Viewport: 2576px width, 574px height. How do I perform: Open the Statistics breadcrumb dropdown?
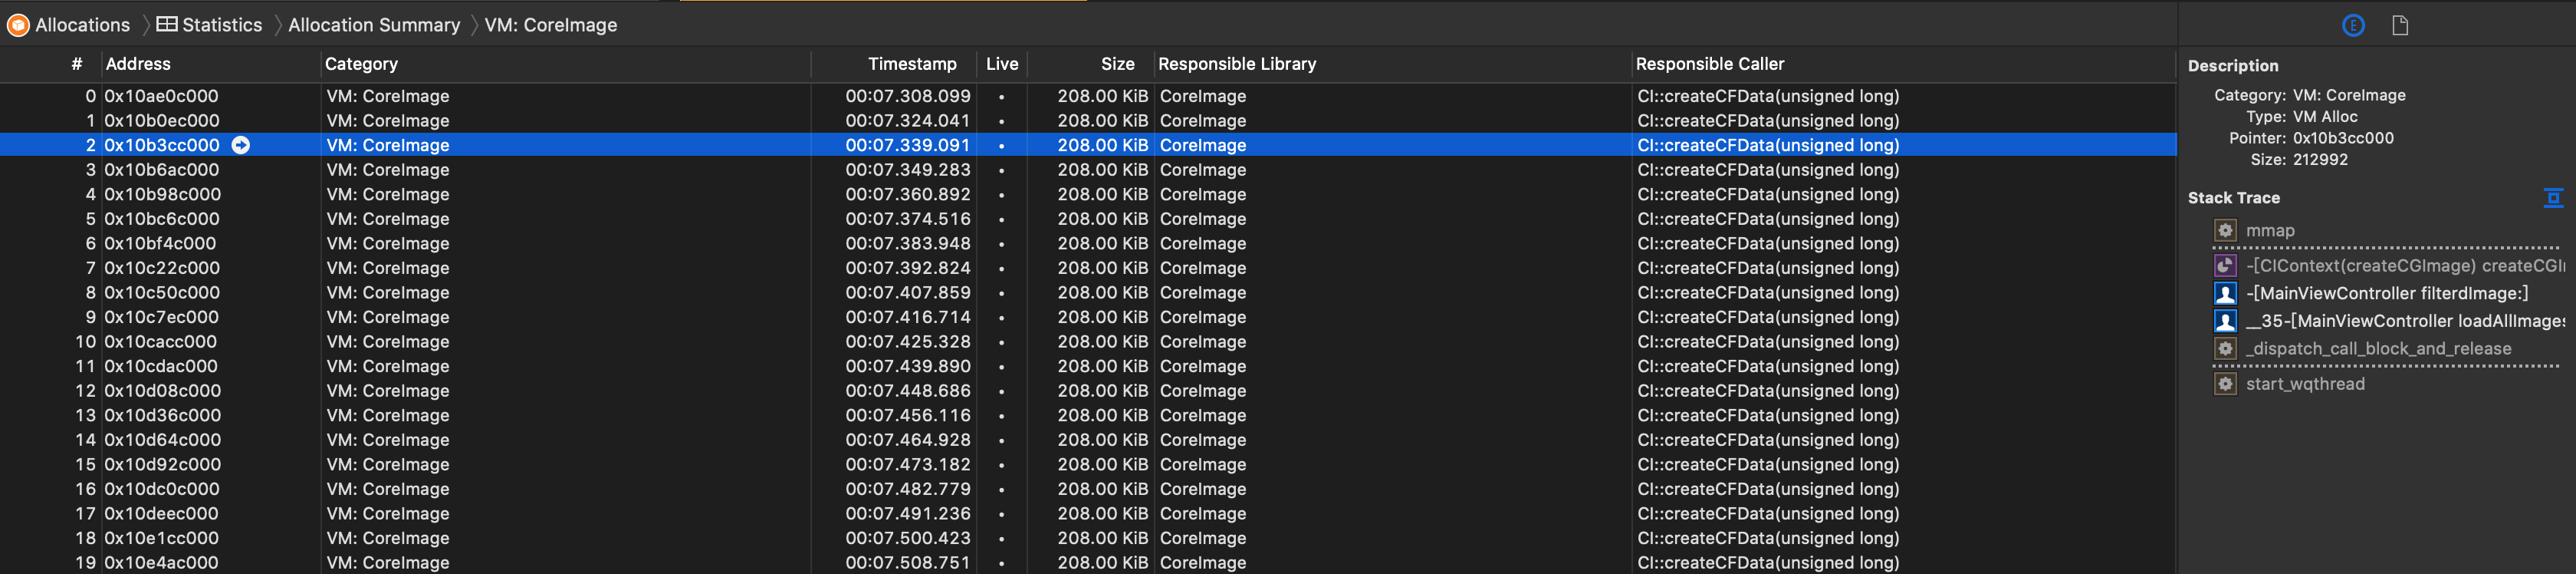coord(221,25)
